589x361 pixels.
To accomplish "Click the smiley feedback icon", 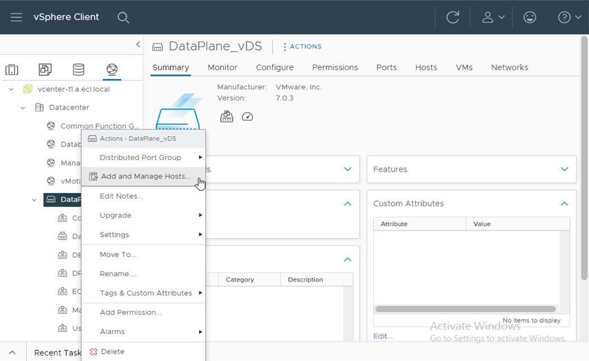I will (529, 17).
